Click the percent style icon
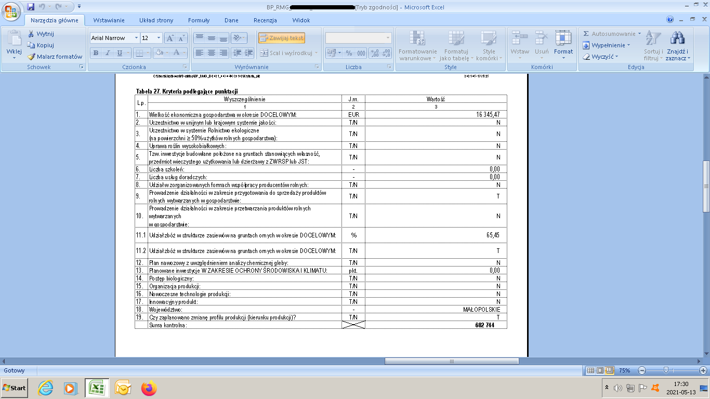 pos(349,53)
